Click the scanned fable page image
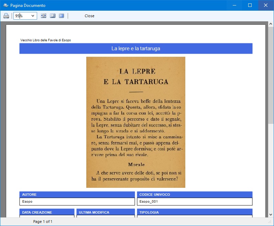 click(x=135, y=122)
